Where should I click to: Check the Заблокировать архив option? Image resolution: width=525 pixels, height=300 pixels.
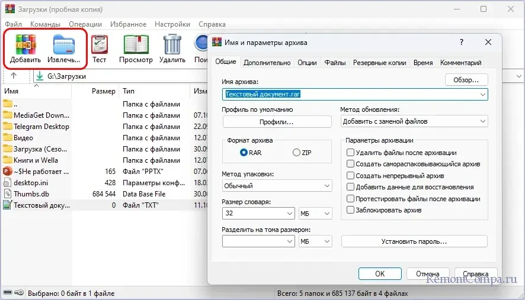click(351, 210)
